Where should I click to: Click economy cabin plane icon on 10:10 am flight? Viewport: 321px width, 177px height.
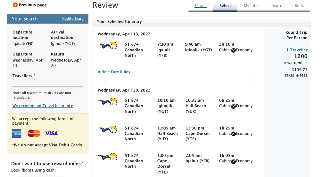coord(233,106)
